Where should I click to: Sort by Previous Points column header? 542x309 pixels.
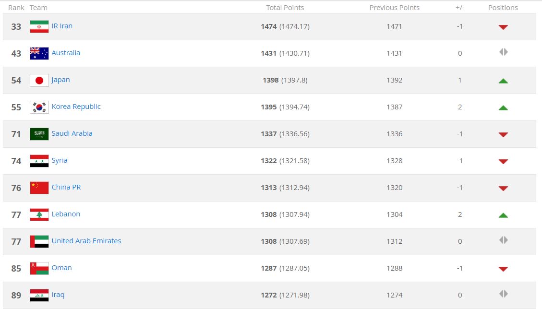coord(394,8)
